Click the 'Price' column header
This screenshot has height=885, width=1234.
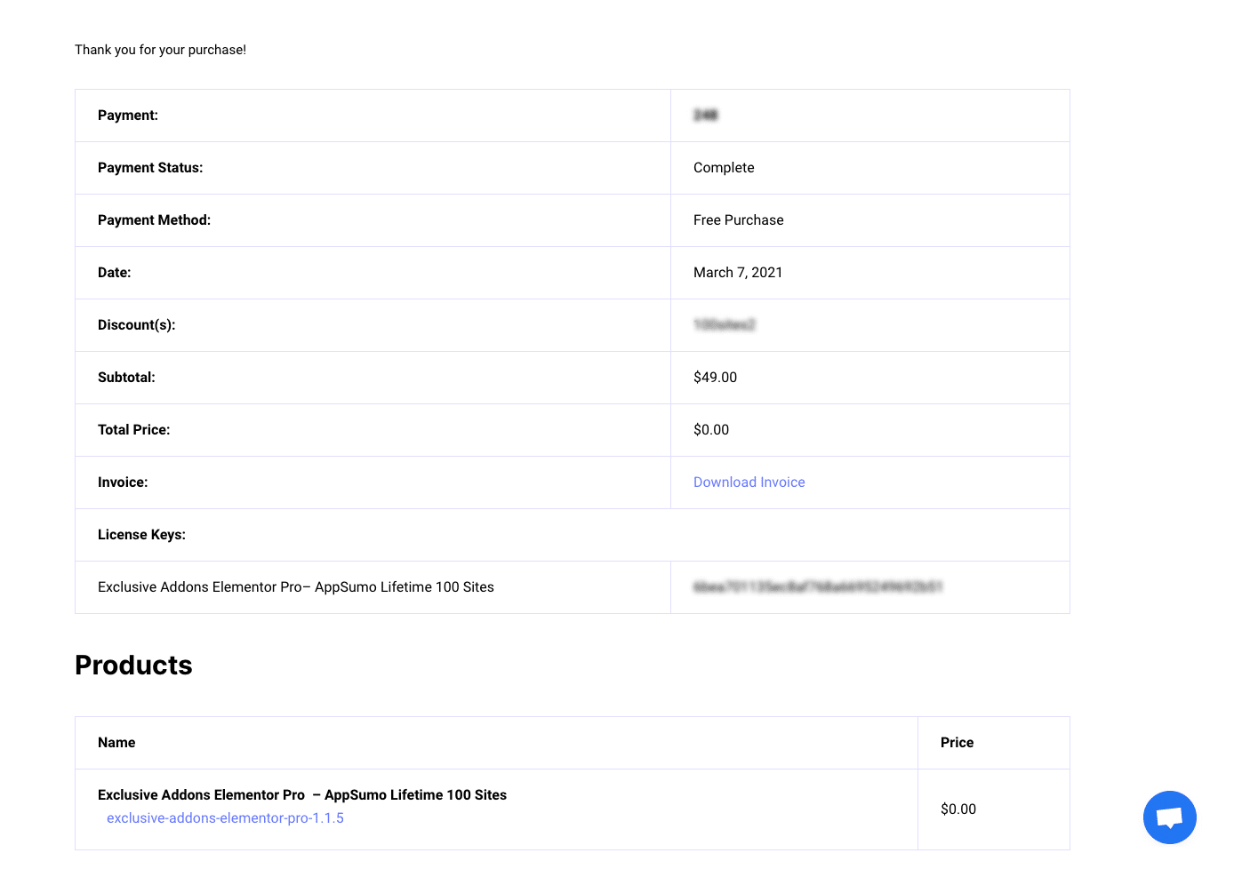coord(957,743)
